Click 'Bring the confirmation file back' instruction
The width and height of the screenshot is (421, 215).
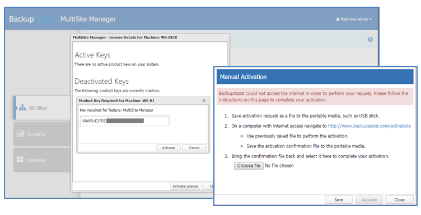[x=310, y=156]
